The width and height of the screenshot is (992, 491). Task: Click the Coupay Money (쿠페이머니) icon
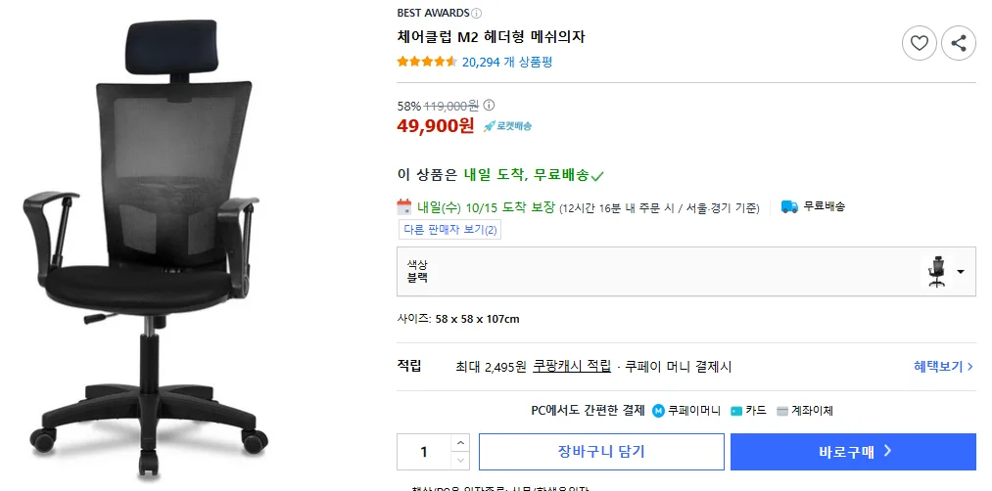[658, 411]
